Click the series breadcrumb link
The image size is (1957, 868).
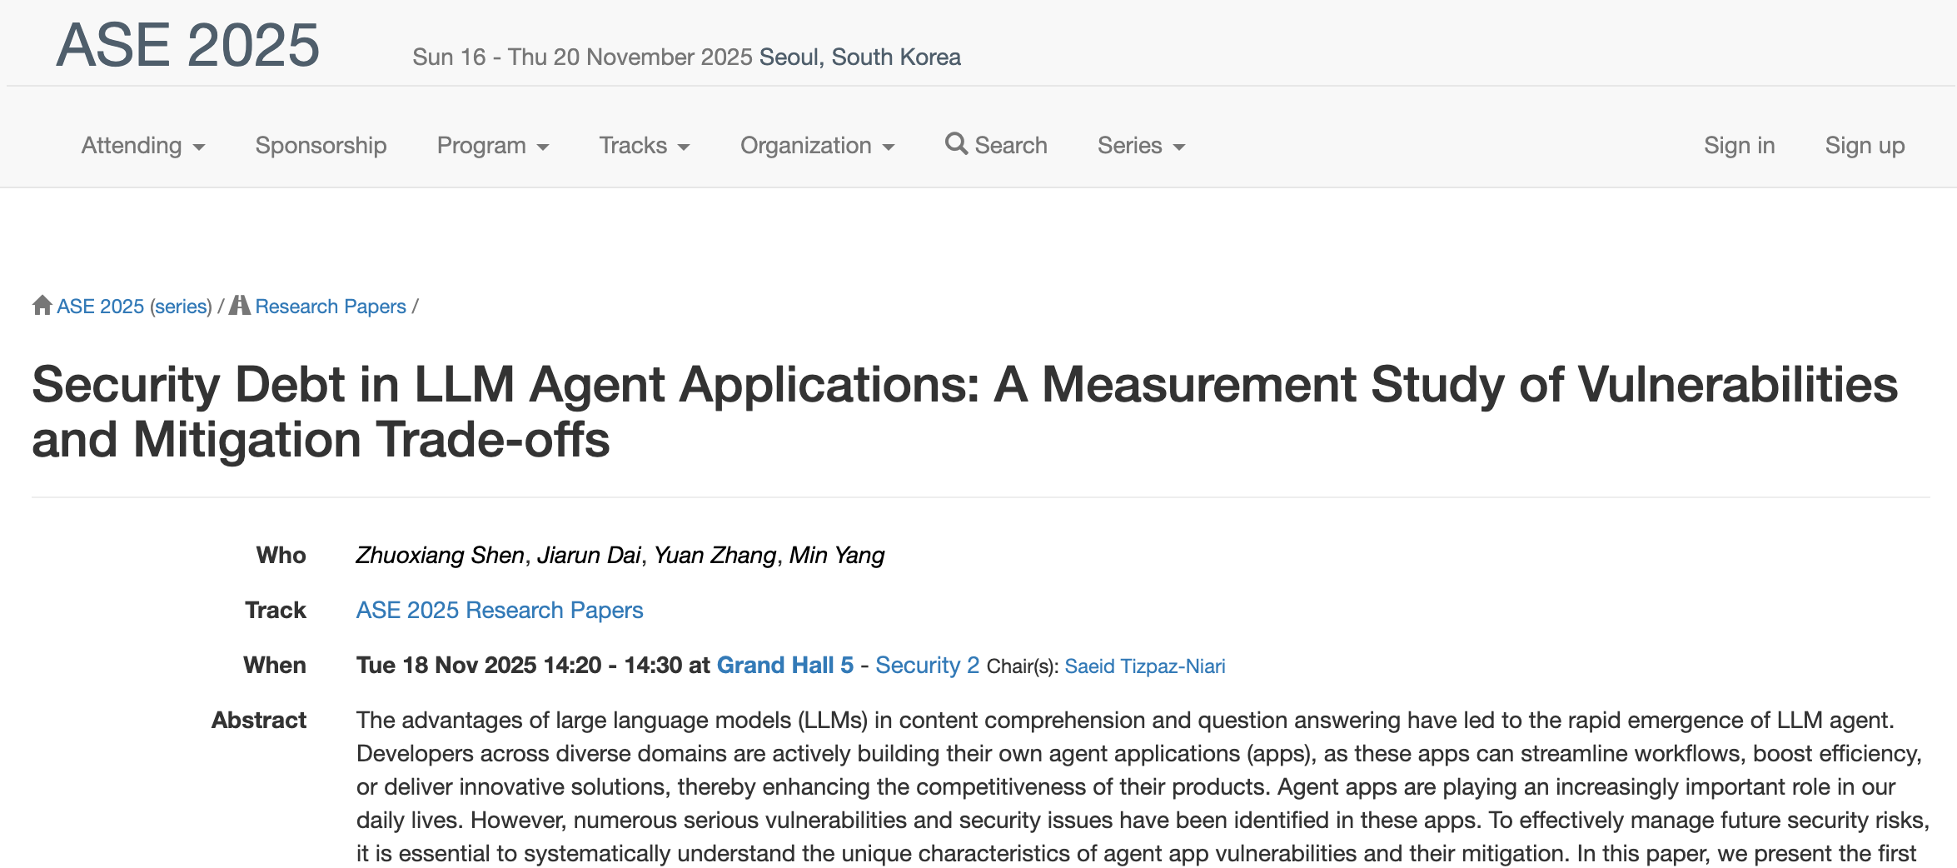tap(181, 307)
